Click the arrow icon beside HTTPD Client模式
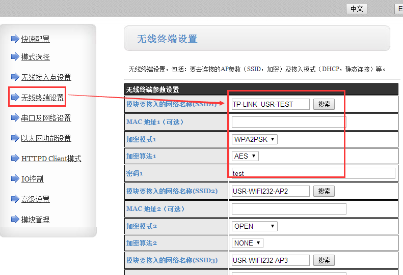 point(15,159)
